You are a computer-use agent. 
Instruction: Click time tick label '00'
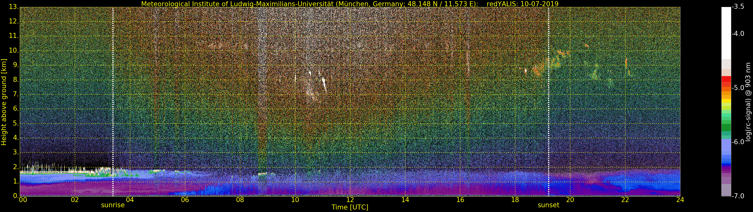23,200
